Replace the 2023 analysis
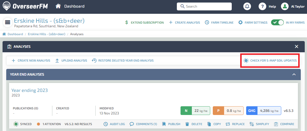The image size is (307, 131). [x=235, y=124]
